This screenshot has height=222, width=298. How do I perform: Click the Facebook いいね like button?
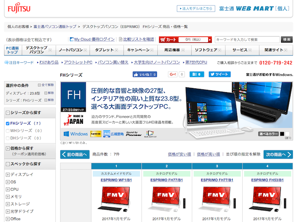coord(145,74)
